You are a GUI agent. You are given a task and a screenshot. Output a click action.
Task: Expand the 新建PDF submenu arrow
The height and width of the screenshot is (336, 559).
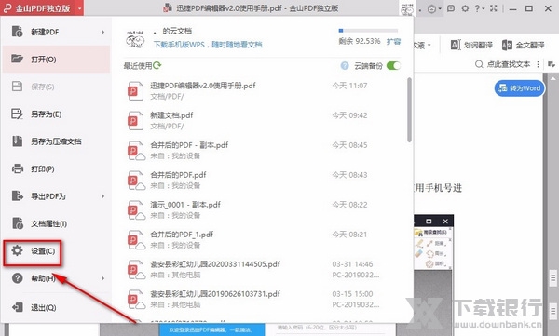103,32
